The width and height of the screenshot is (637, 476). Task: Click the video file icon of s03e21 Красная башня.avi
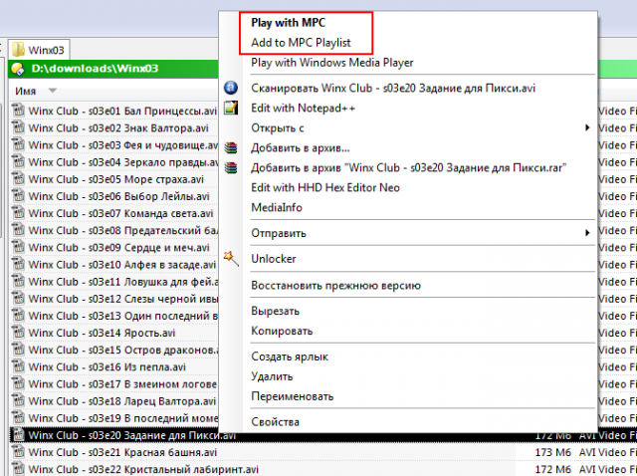[18, 452]
